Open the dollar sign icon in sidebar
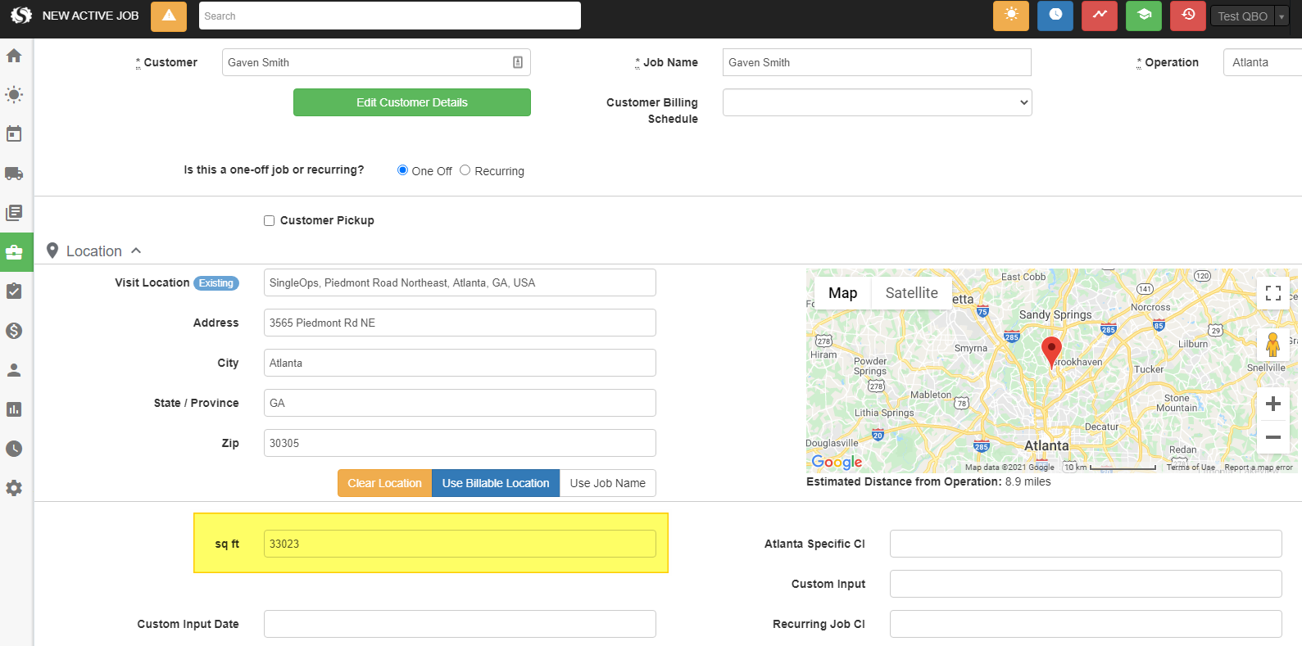The width and height of the screenshot is (1302, 646). [x=14, y=331]
